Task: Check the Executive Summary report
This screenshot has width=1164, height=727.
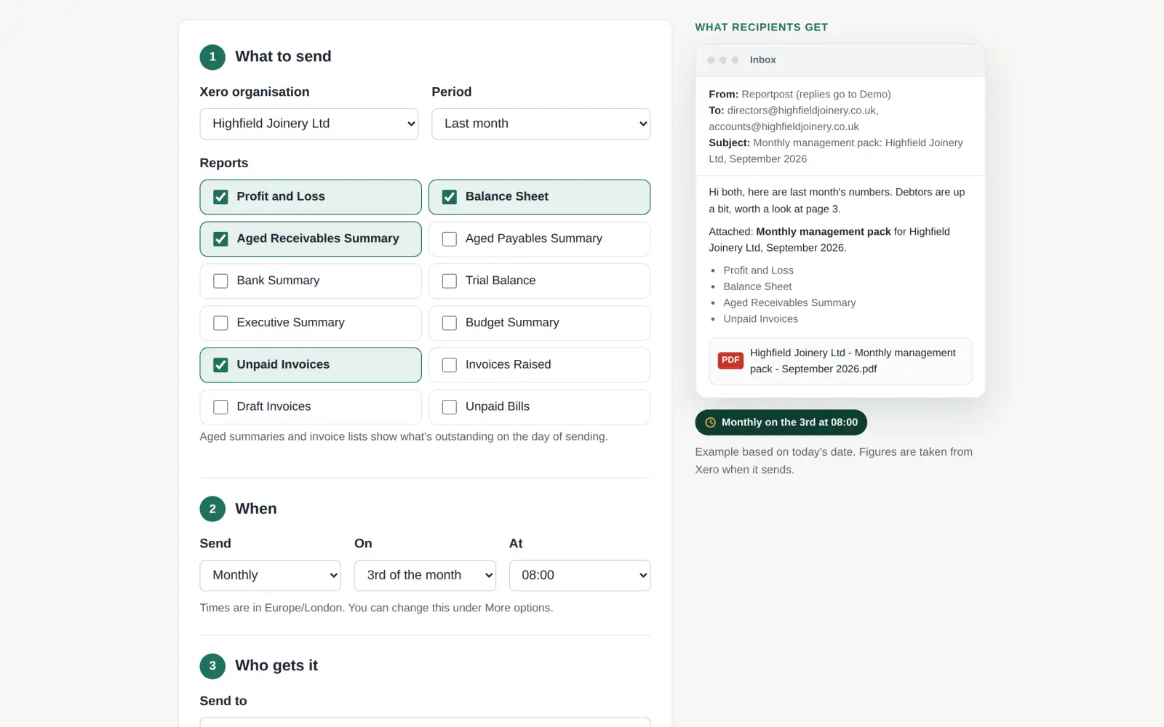Action: pos(220,323)
